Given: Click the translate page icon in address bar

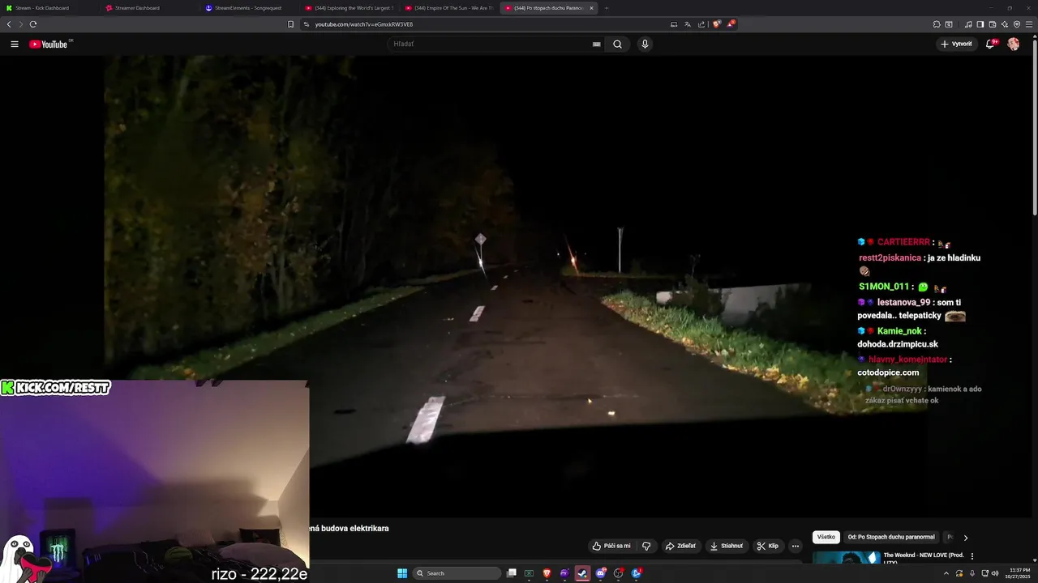Looking at the screenshot, I should point(688,24).
